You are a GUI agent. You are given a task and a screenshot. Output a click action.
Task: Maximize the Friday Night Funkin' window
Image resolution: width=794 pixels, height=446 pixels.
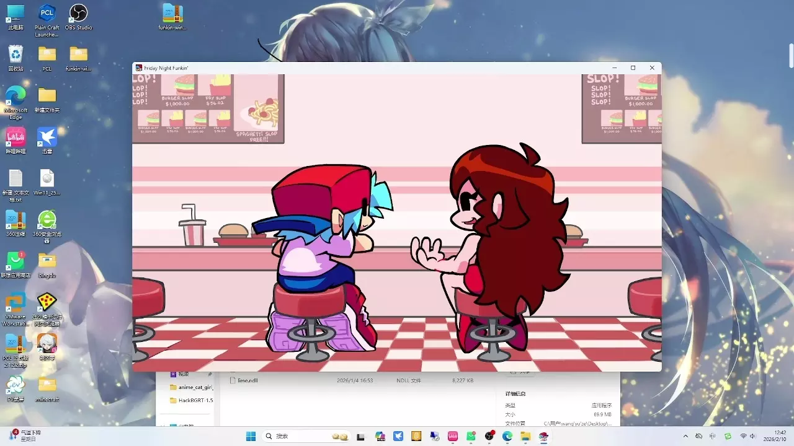pyautogui.click(x=633, y=68)
